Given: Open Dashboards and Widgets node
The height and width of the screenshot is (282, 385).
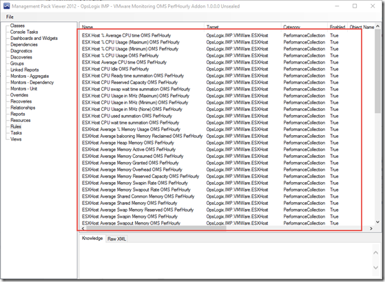Looking at the screenshot, I should (34, 38).
